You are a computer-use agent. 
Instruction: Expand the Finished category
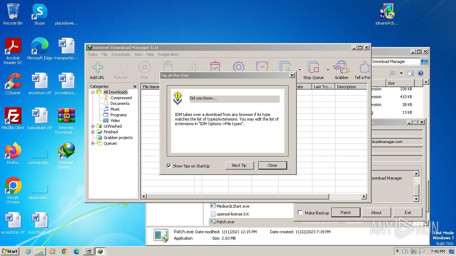(x=93, y=132)
